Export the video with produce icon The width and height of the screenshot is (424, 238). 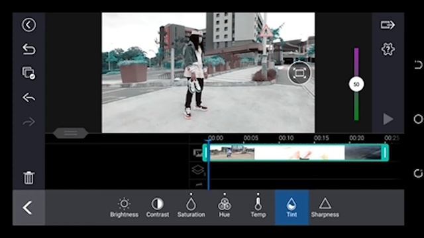point(388,25)
